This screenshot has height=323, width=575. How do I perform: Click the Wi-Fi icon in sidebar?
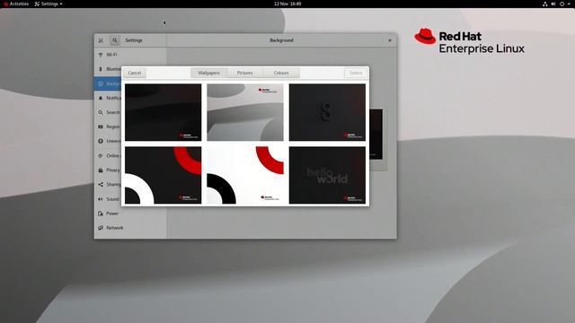point(101,55)
